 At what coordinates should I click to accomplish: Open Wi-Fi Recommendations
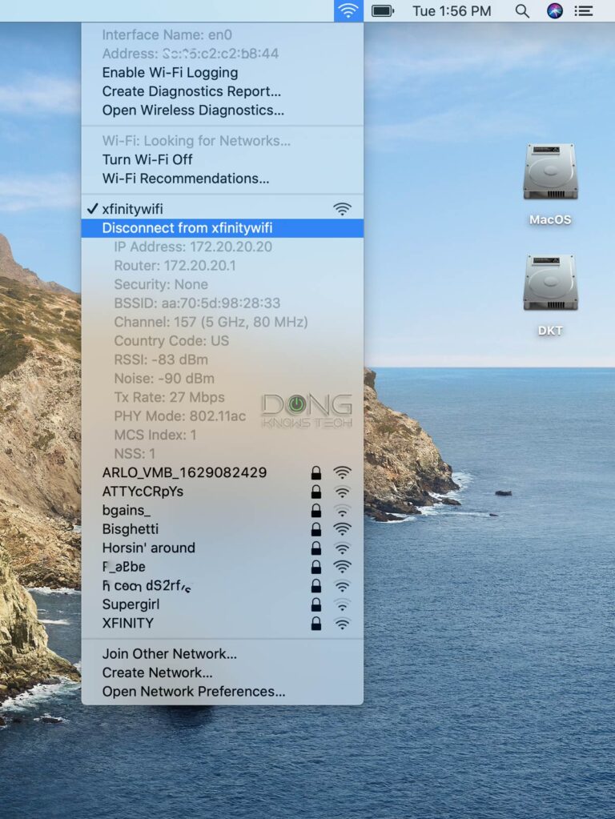point(222,179)
